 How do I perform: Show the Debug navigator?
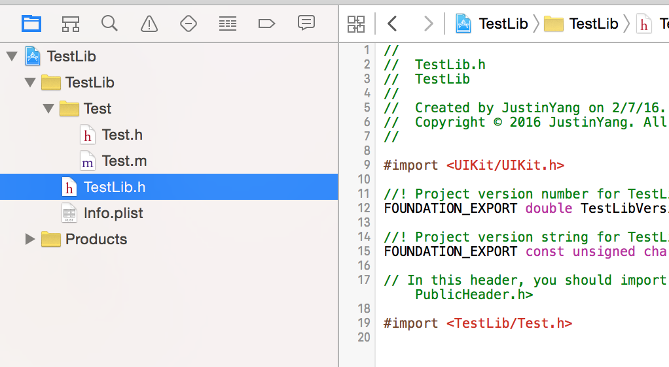227,24
